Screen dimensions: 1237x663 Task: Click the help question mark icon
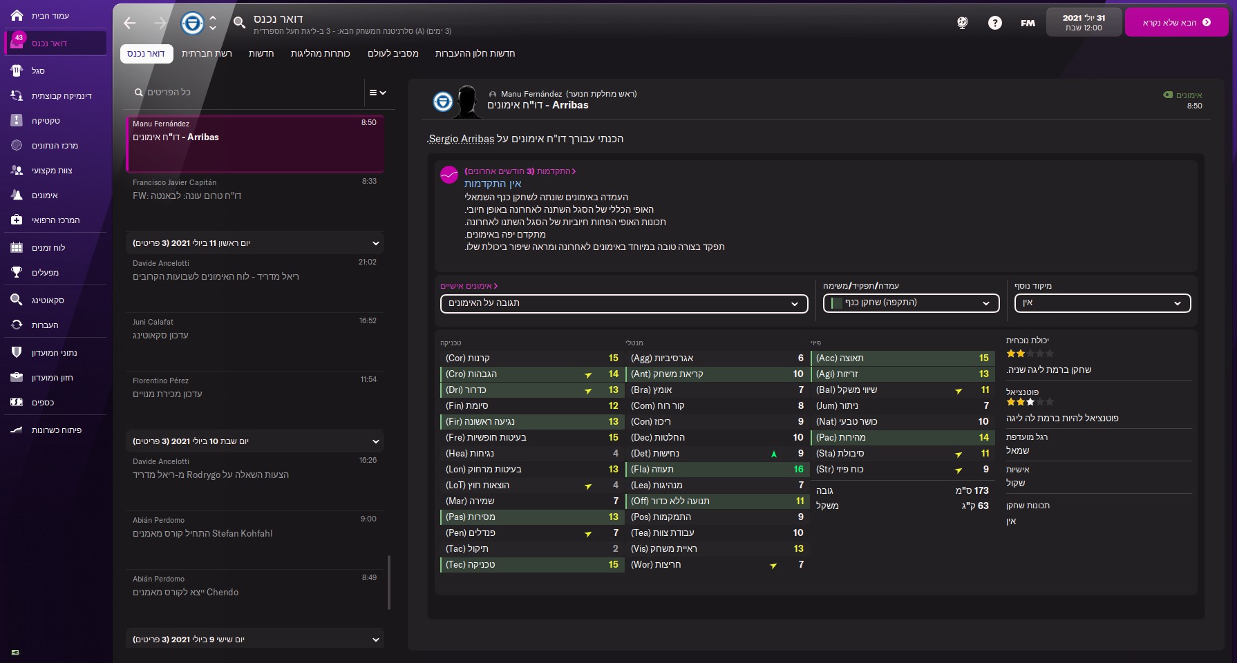(x=995, y=23)
